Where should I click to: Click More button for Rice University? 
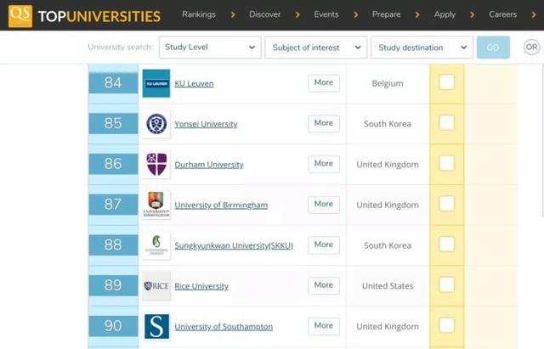324,285
